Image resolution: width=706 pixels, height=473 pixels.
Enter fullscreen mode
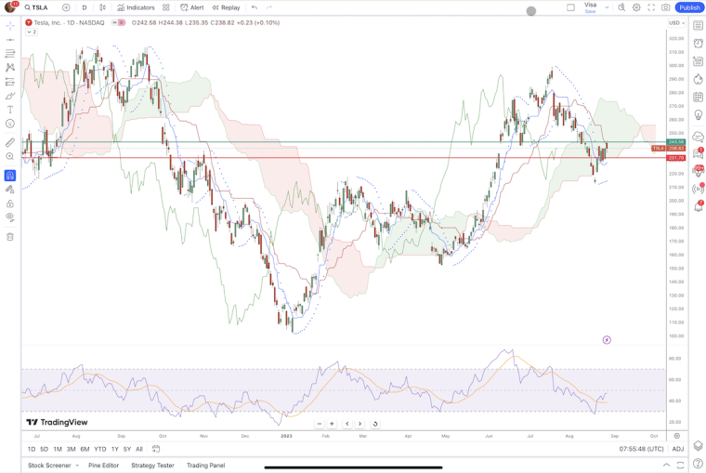pyautogui.click(x=651, y=7)
